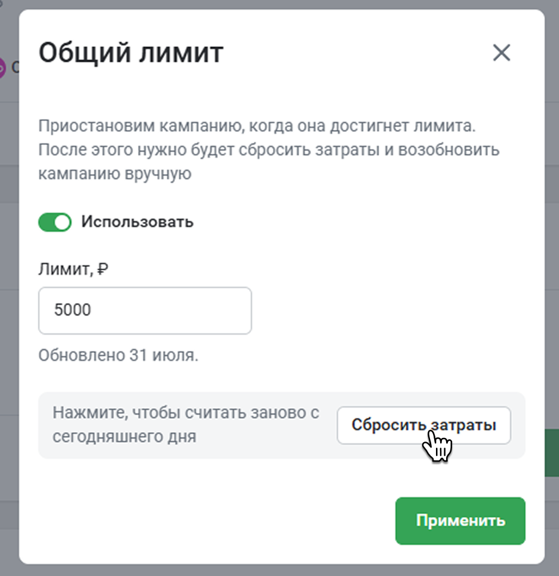Click the purple icon behind the dialog
Viewport: 559px width, 576px height.
(2, 68)
